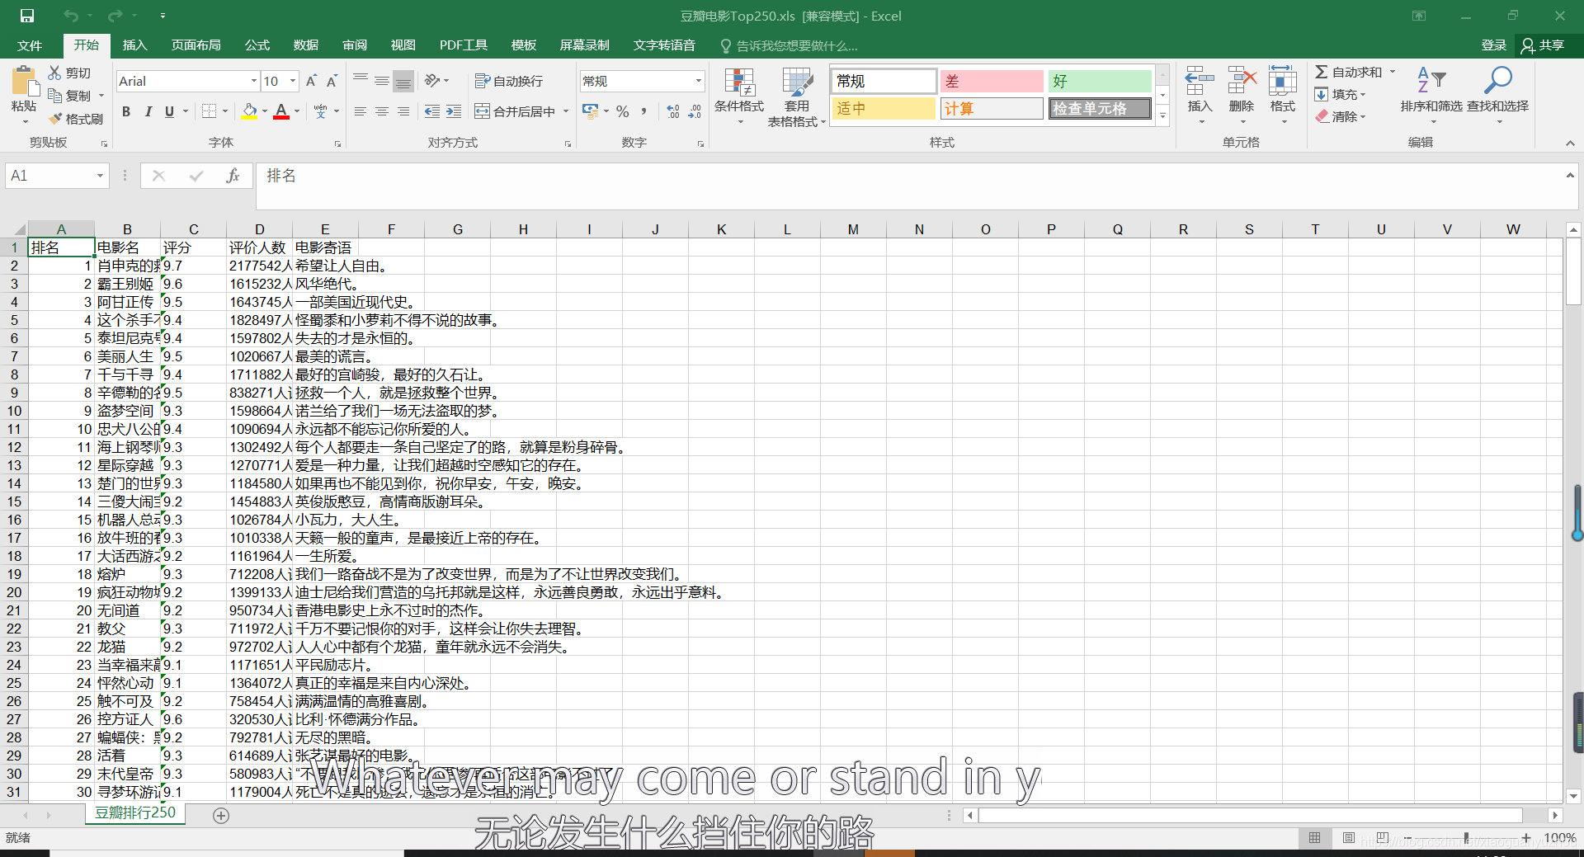Toggle bottom align

[403, 80]
